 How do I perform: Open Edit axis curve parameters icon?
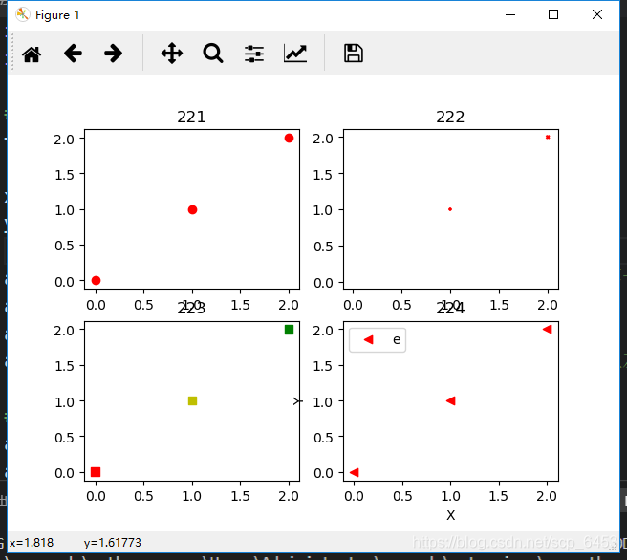(295, 54)
